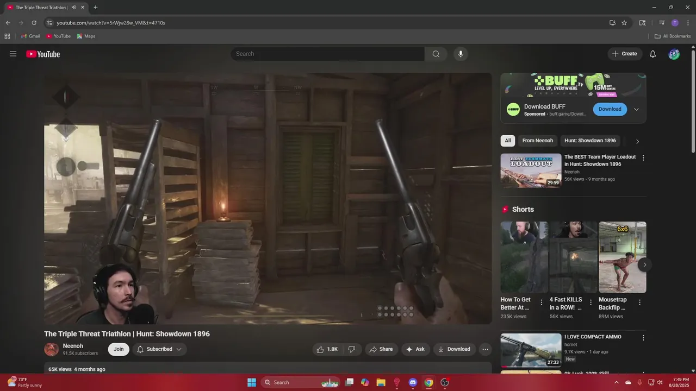Open Chrome media controls icon
The height and width of the screenshot is (391, 696).
[x=662, y=23]
